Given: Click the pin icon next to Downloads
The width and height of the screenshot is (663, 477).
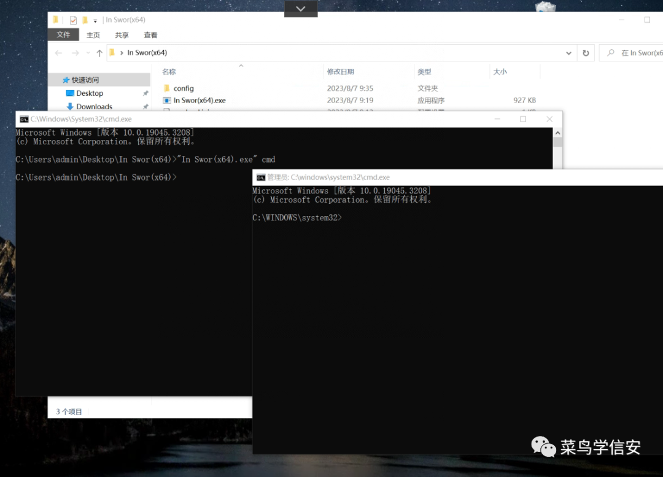Looking at the screenshot, I should pos(145,107).
